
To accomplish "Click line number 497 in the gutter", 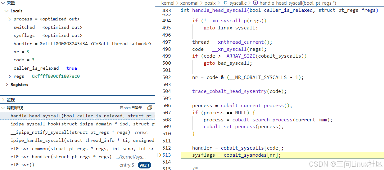I will tap(166, 42).
